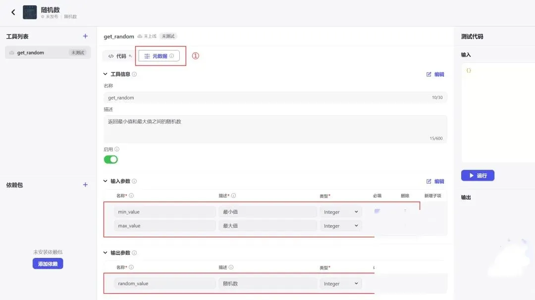Go back using the top-left arrow
The image size is (535, 300).
[x=13, y=12]
